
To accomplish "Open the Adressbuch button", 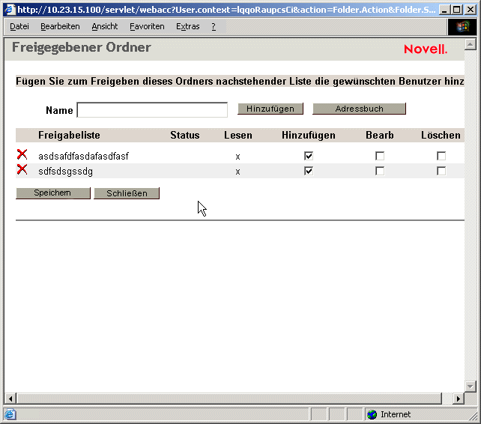I will pyautogui.click(x=359, y=109).
